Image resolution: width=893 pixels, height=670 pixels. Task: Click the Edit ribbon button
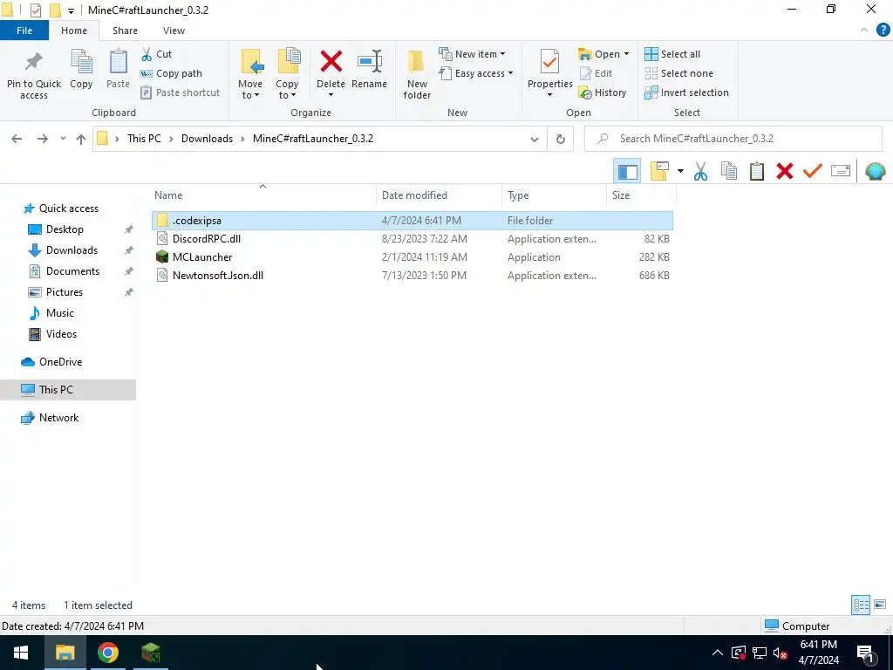click(596, 73)
